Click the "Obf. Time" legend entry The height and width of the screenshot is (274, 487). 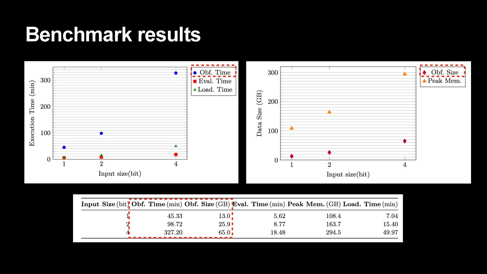[212, 73]
